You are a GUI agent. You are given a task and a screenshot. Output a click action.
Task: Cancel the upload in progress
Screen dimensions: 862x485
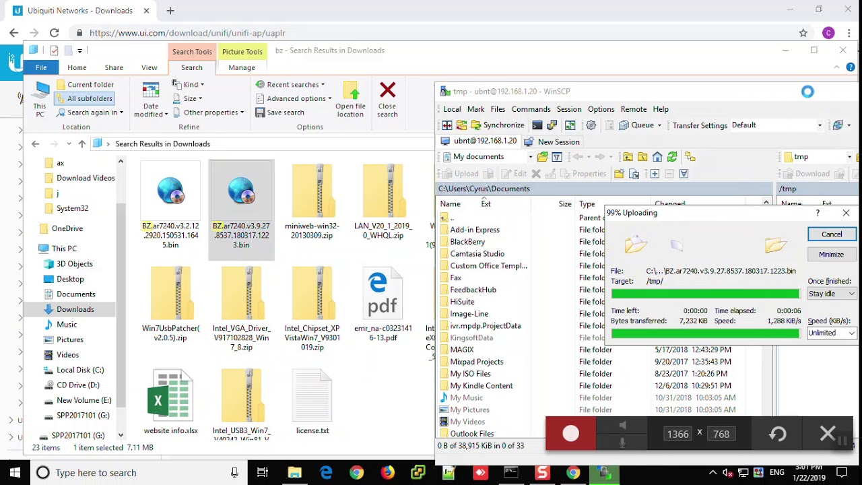[831, 234]
